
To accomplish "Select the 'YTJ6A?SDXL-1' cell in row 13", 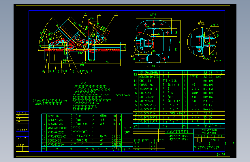I will click(57, 144).
